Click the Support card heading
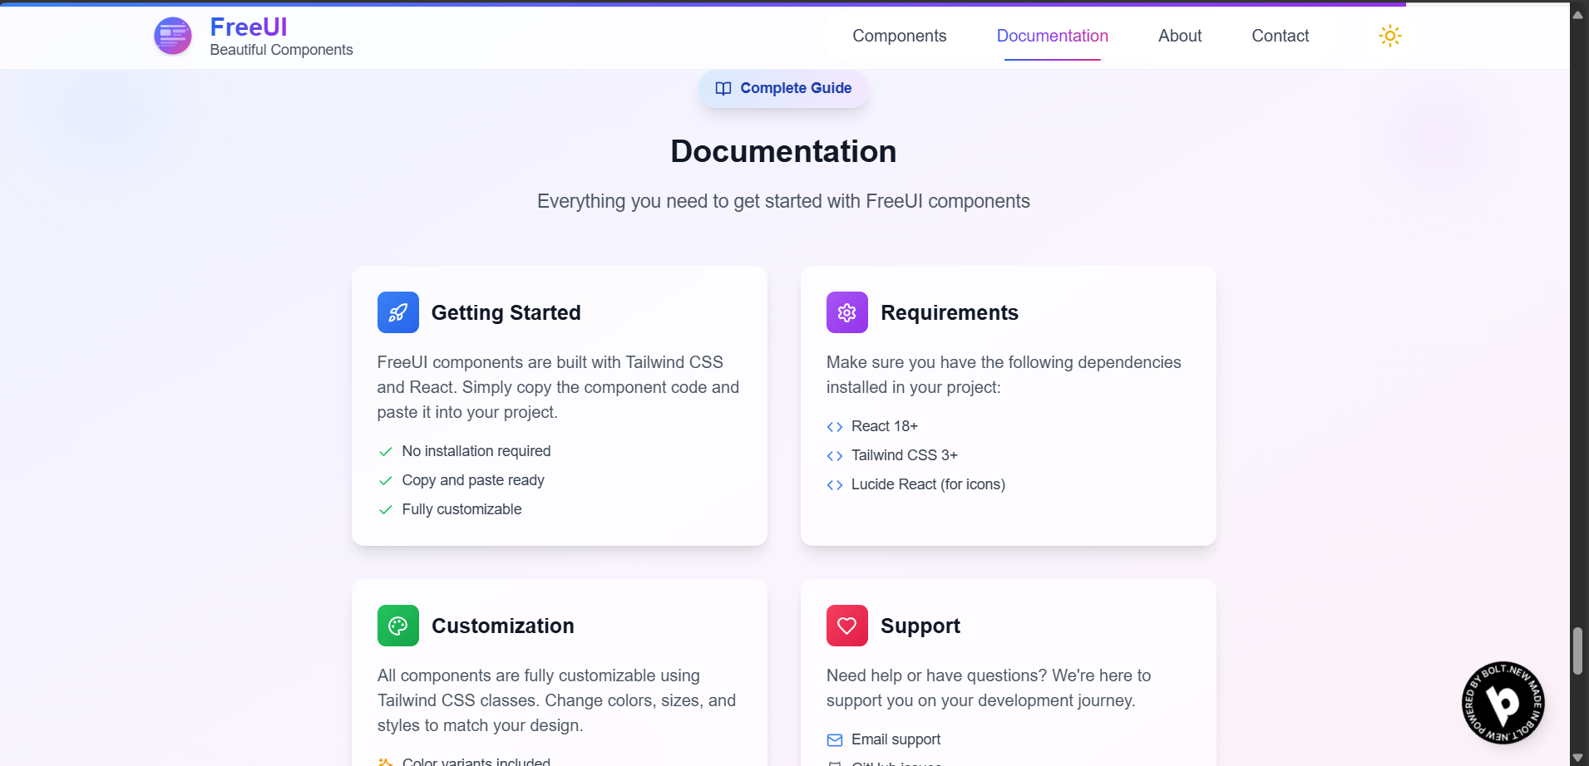 click(920, 626)
